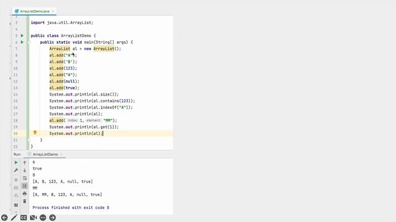The image size is (396, 222).
Task: Close the ArrayListDemo.java editor tab
Action: [x=53, y=11]
